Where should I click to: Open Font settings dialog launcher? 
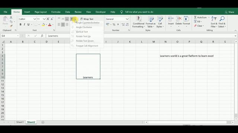pyautogui.click(x=54, y=30)
